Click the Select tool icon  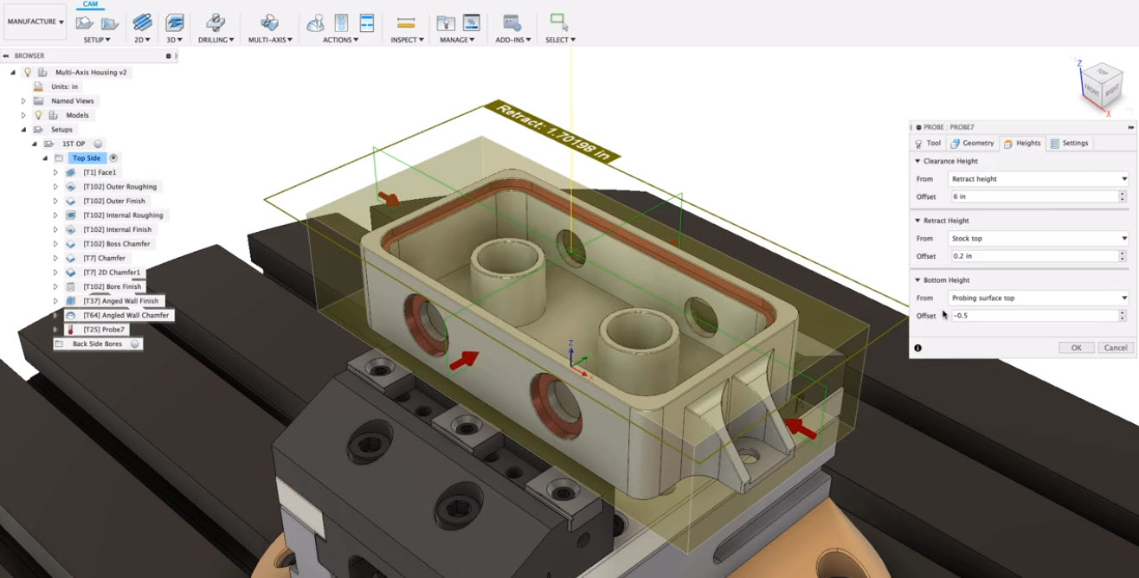[x=559, y=22]
